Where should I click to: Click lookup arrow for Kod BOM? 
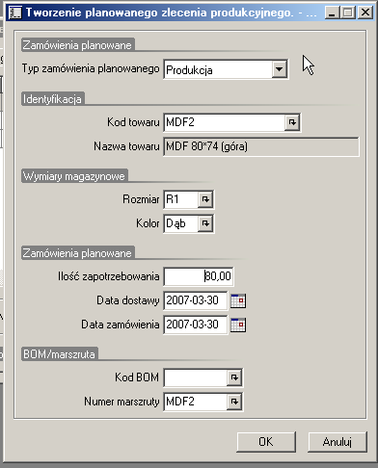tap(234, 377)
